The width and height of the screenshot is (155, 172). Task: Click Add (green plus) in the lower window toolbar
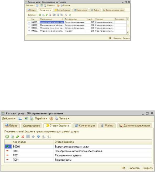7,137
